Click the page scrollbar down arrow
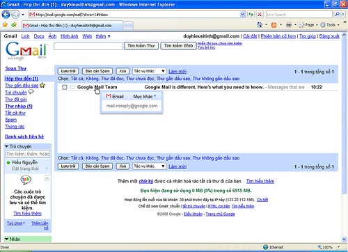This screenshot has height=252, width=348. click(x=344, y=239)
